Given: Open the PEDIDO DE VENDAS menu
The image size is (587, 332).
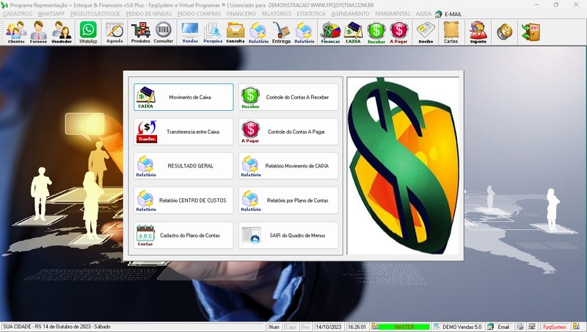Looking at the screenshot, I should pyautogui.click(x=149, y=14).
